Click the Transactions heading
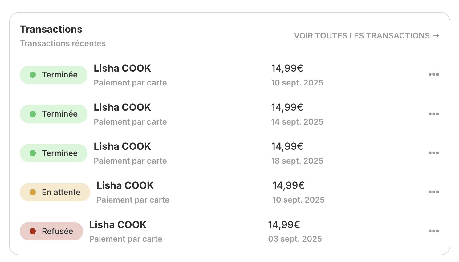The width and height of the screenshot is (459, 262). click(x=51, y=29)
